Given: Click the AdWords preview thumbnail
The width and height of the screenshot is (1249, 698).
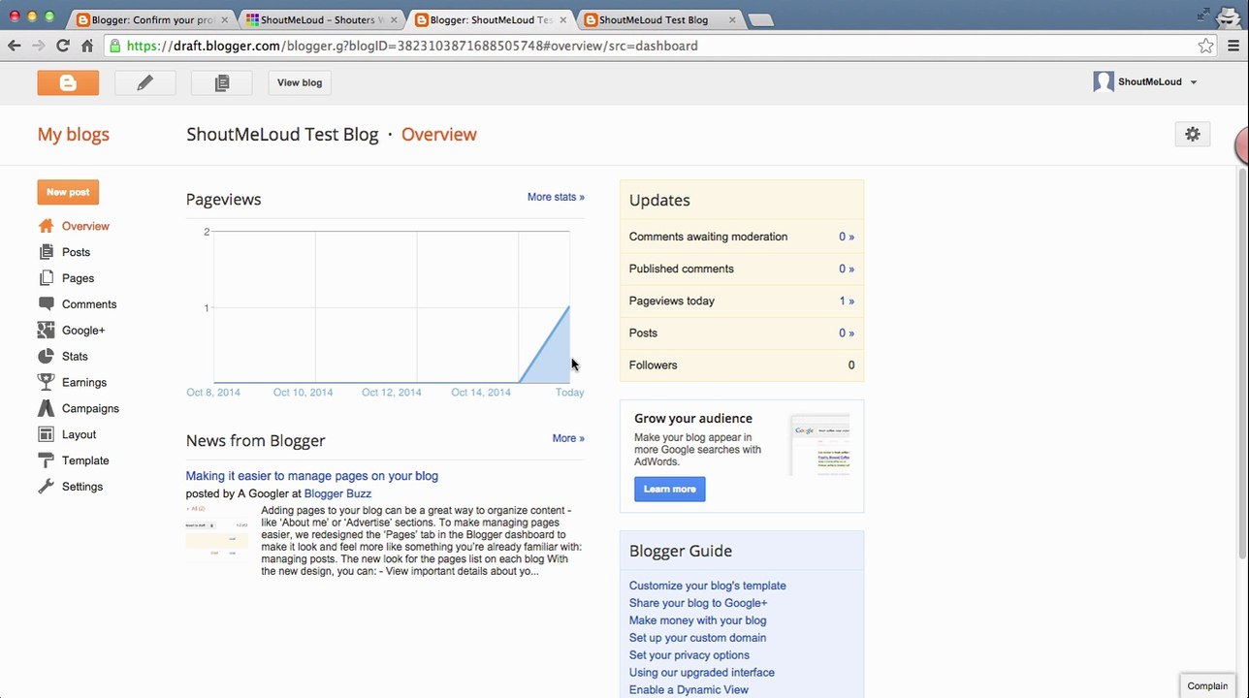Looking at the screenshot, I should tap(820, 444).
